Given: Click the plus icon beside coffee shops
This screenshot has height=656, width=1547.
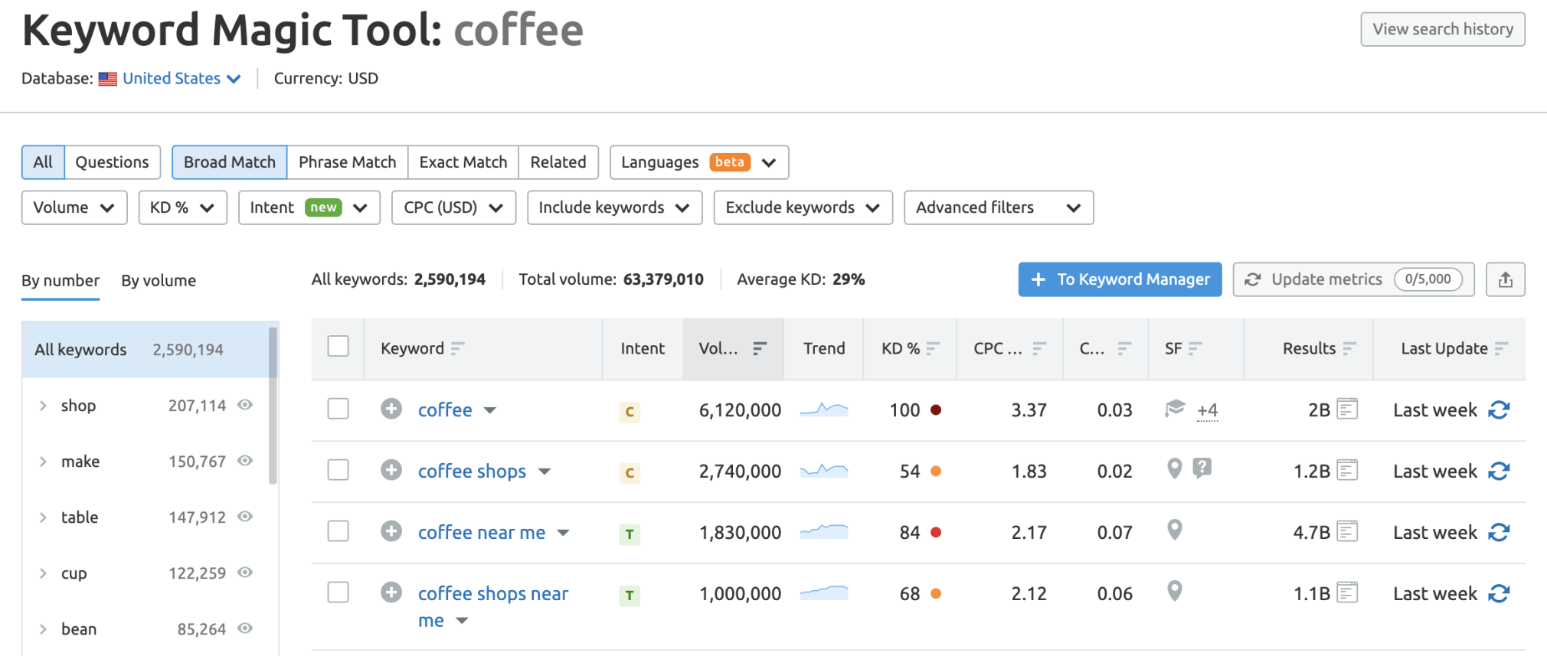Looking at the screenshot, I should tap(391, 470).
